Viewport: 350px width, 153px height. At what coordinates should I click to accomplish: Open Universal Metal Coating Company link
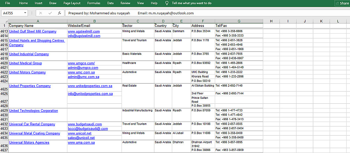pyautogui.click(x=35, y=133)
